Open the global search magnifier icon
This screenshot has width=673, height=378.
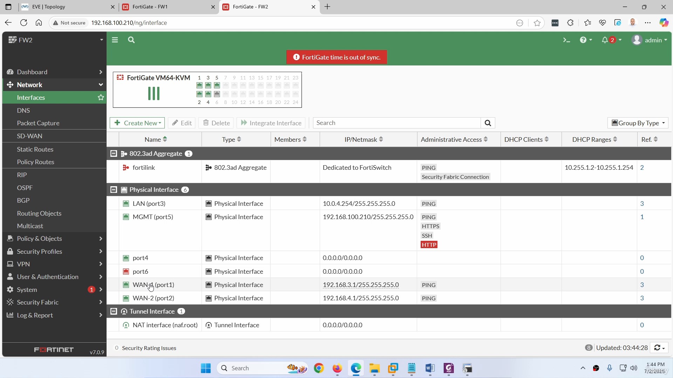[x=131, y=40]
